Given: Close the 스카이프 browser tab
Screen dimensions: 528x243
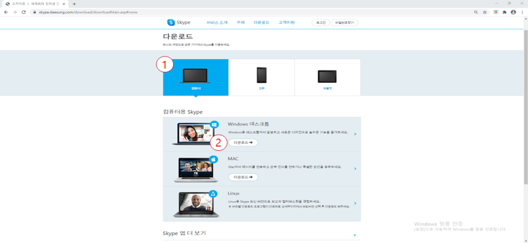Looking at the screenshot, I should (x=64, y=4).
